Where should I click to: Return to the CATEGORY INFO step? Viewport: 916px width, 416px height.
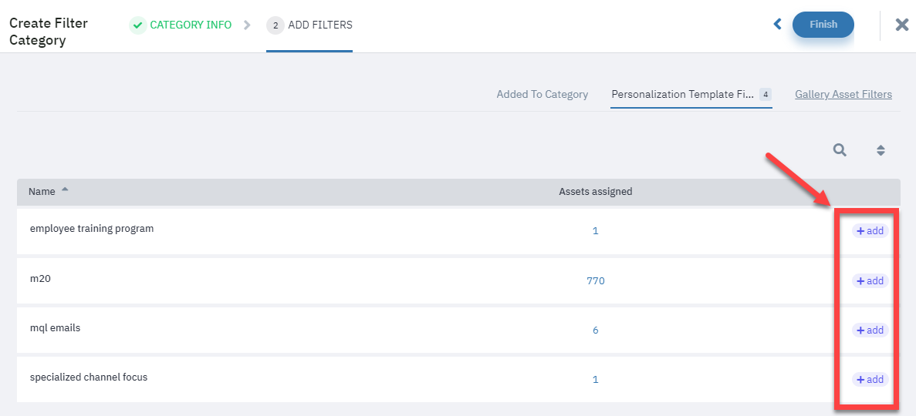click(x=191, y=25)
